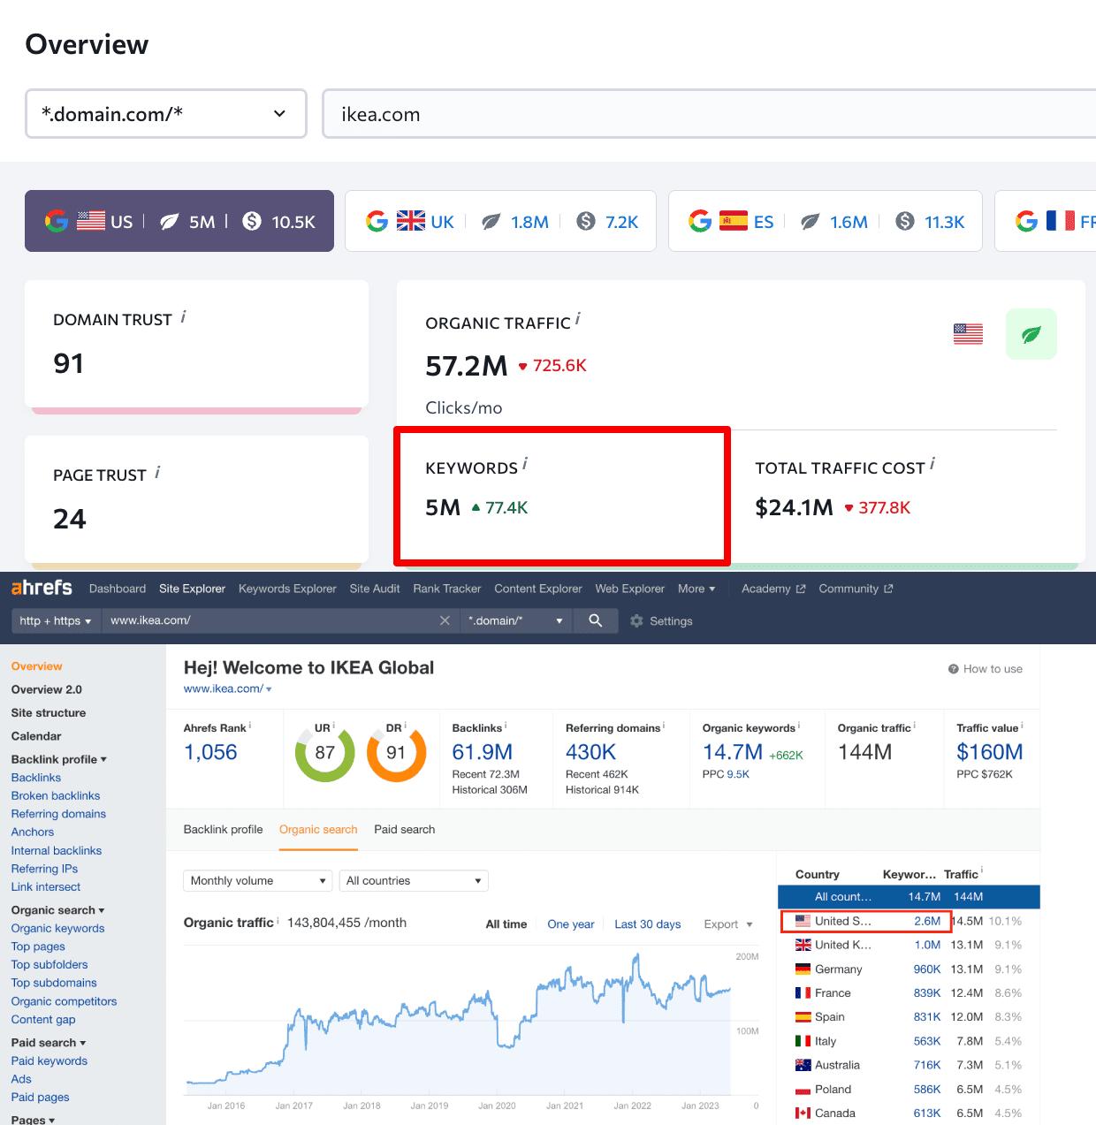
Task: Click the Page Trust info icon
Action: click(x=157, y=472)
